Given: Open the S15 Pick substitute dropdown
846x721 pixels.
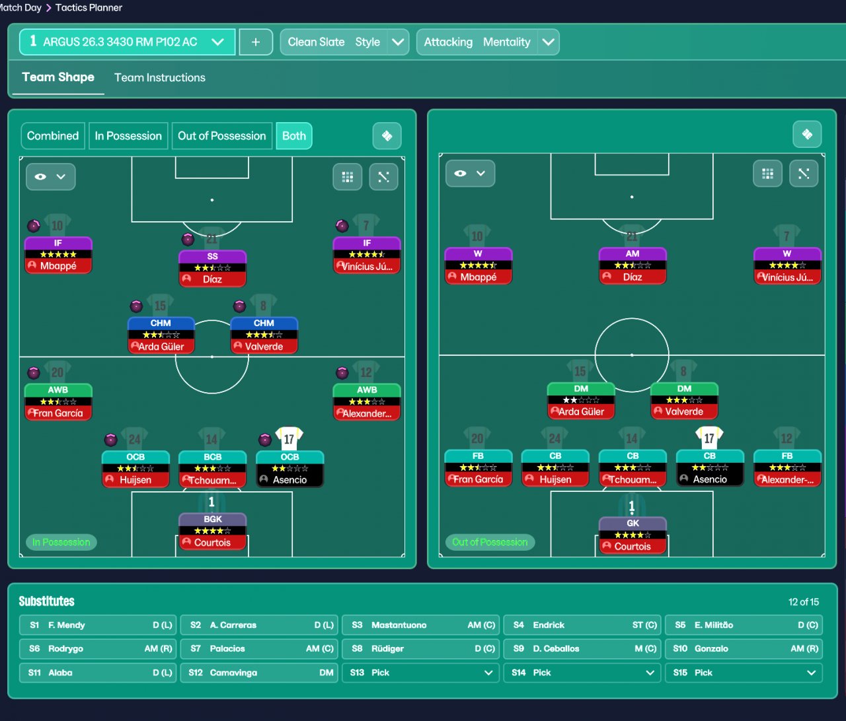Looking at the screenshot, I should point(744,673).
